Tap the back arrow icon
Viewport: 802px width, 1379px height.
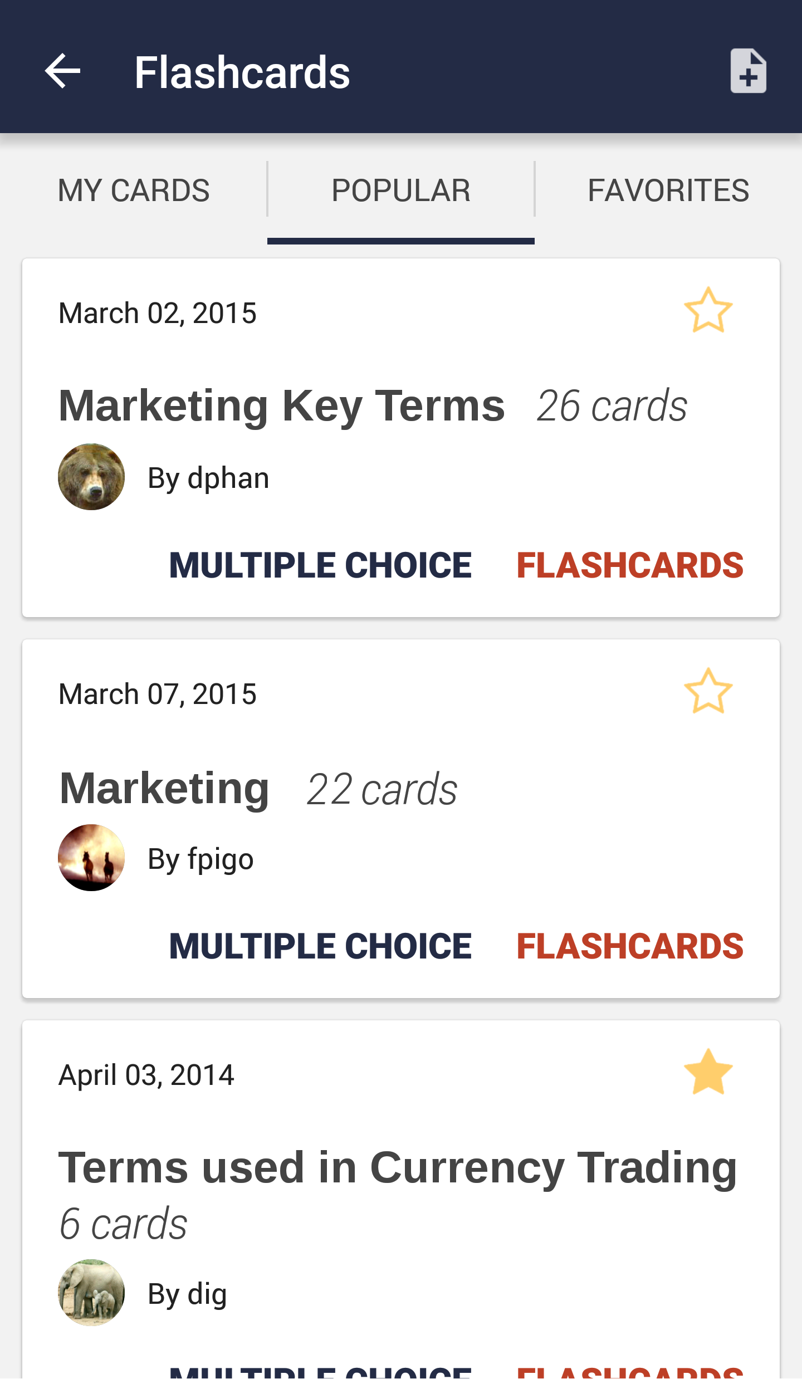point(62,71)
